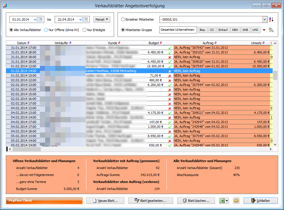Select the 'Alle Verkaufsblätter' radio option
Screen dimensions: 284x210
(x=11, y=30)
